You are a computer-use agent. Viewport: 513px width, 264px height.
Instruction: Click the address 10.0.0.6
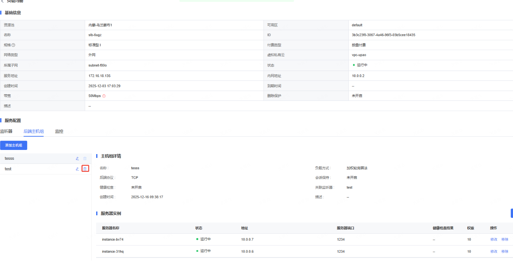click(x=247, y=252)
